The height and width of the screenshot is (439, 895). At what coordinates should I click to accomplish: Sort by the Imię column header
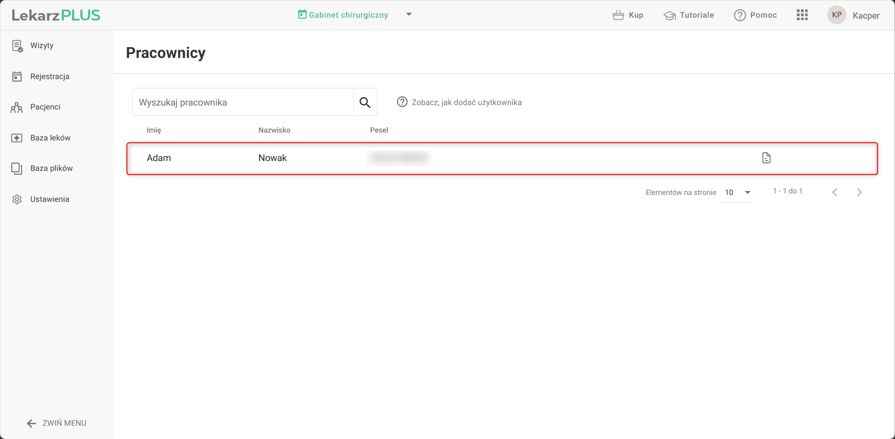pyautogui.click(x=154, y=130)
